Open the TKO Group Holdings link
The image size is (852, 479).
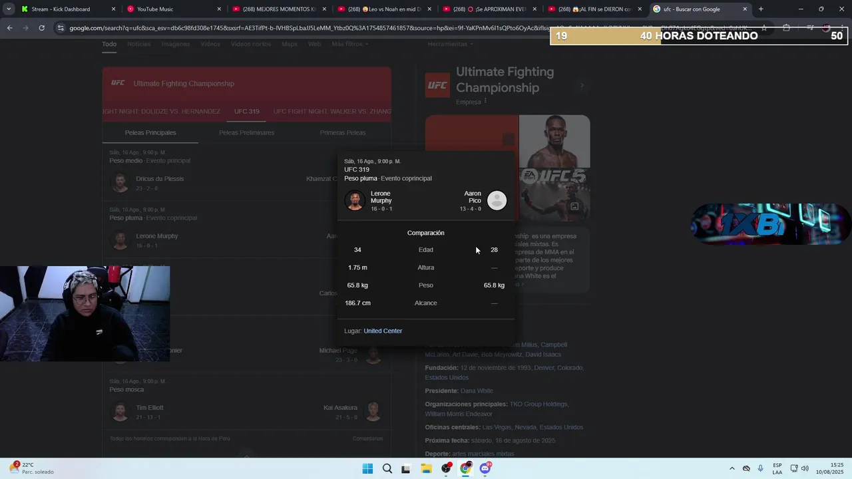(x=538, y=404)
